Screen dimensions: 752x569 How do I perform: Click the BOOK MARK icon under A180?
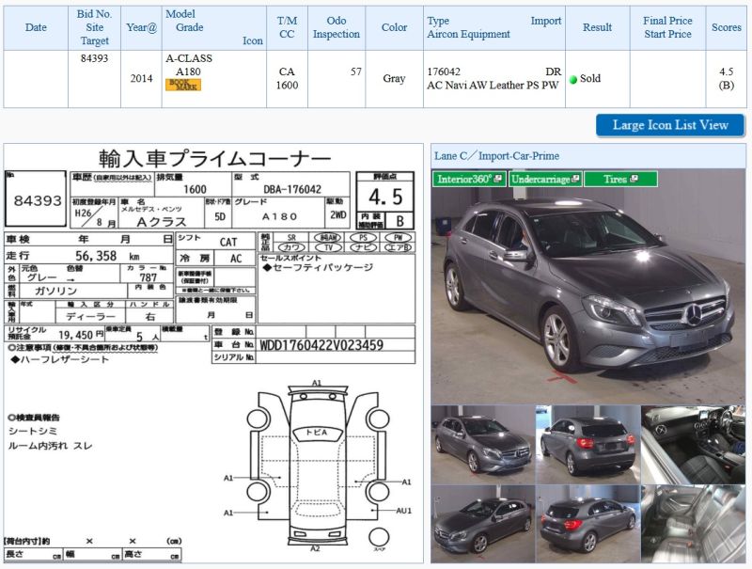pos(182,85)
